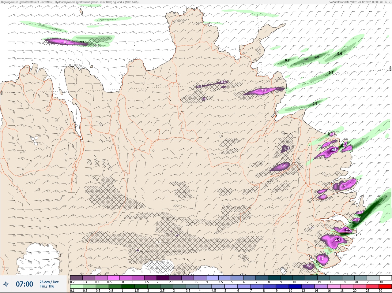Click the 2.1 snowfall value on east coast
This screenshot has width=392, height=293.
coord(343,186)
